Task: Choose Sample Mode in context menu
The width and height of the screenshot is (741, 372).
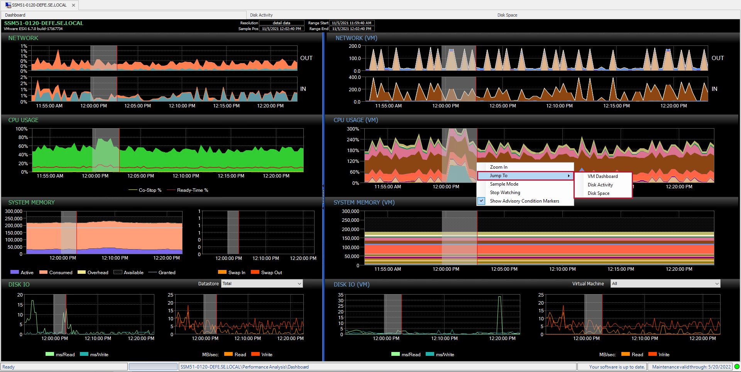Action: pyautogui.click(x=504, y=184)
